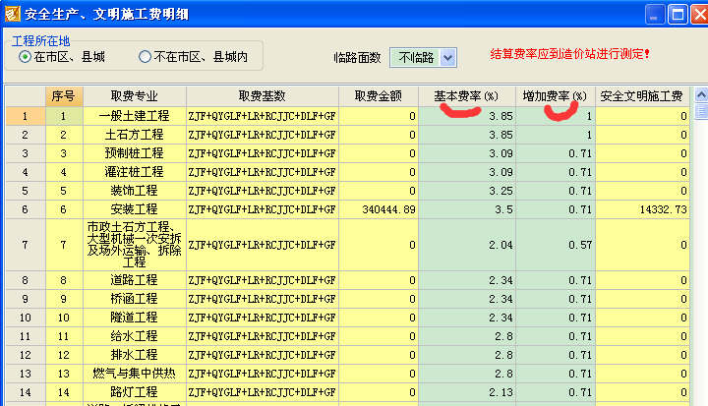The width and height of the screenshot is (708, 406).
Task: Select the 一般土建工程 specialty cell
Action: (137, 116)
